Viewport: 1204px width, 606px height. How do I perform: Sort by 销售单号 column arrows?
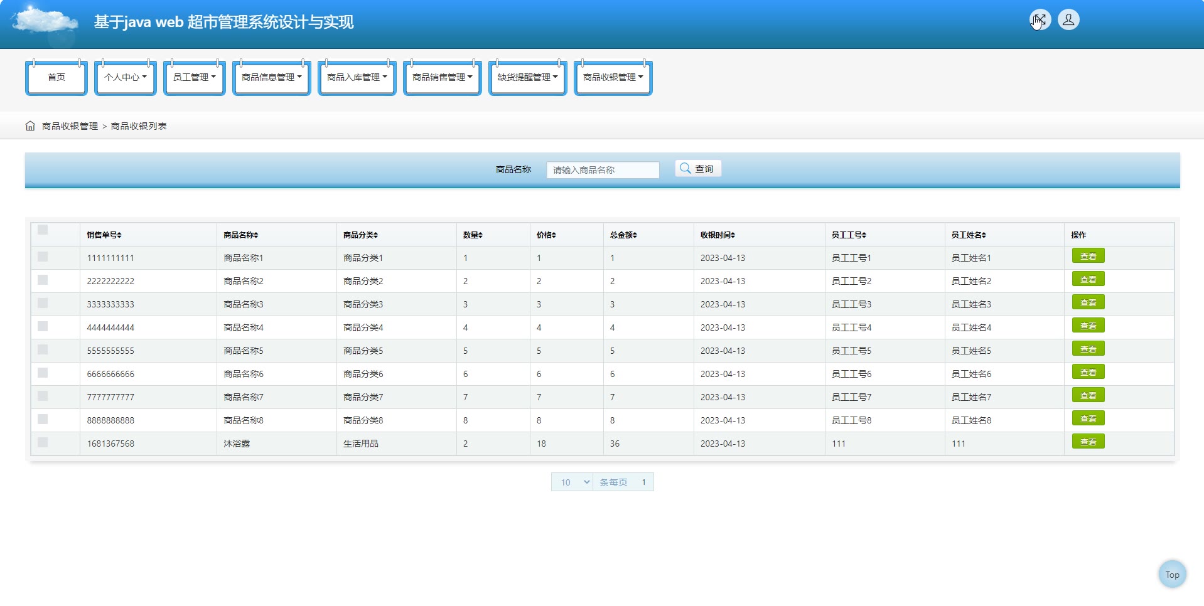click(119, 235)
